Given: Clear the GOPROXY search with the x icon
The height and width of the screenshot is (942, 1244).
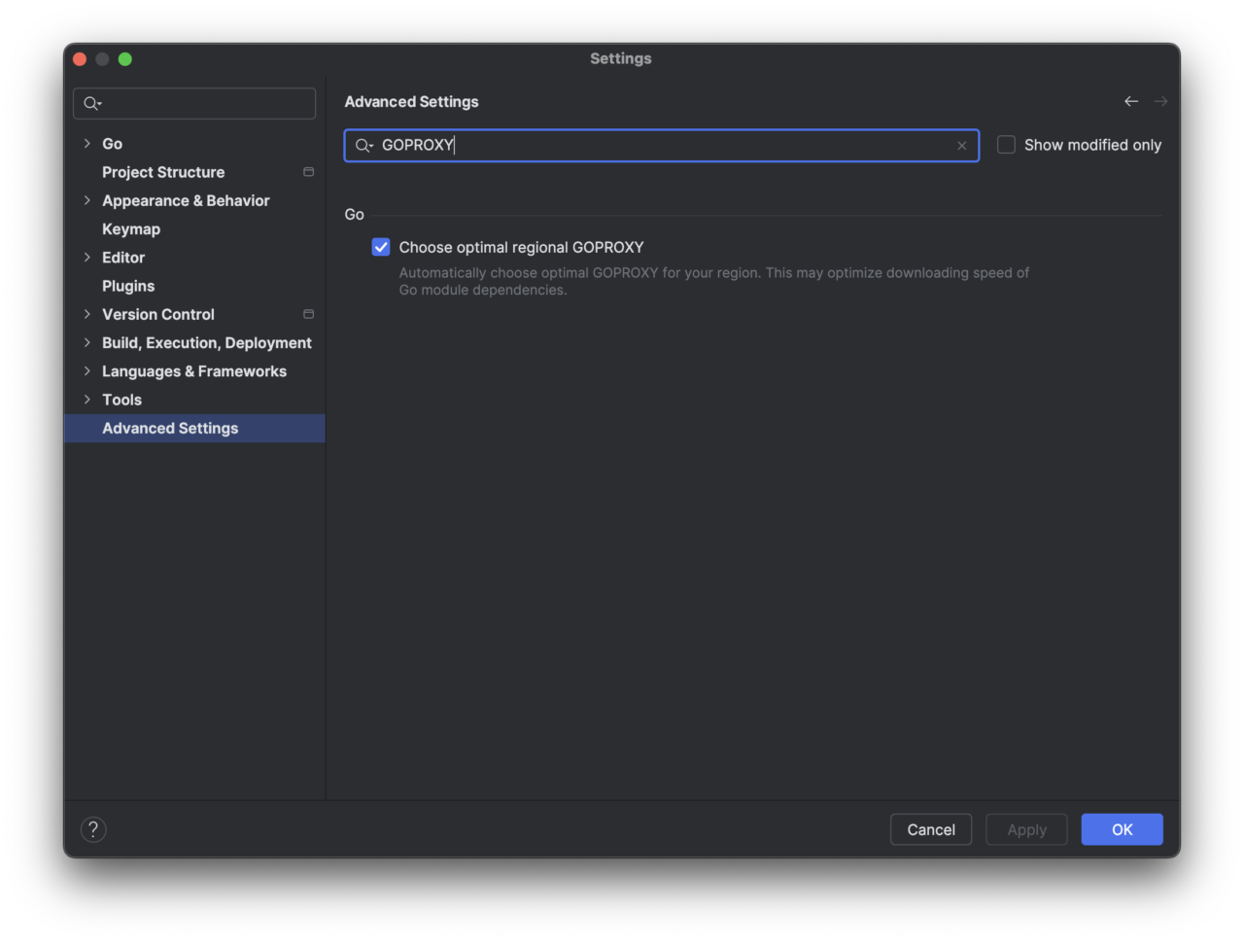Looking at the screenshot, I should (x=961, y=146).
